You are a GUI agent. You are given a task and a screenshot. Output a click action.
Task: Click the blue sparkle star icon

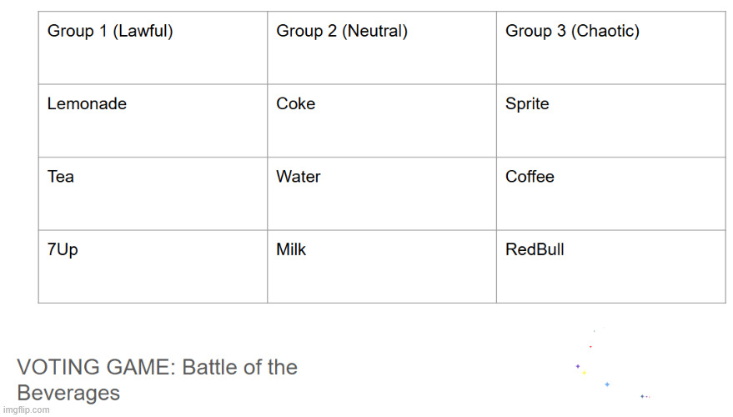[607, 384]
